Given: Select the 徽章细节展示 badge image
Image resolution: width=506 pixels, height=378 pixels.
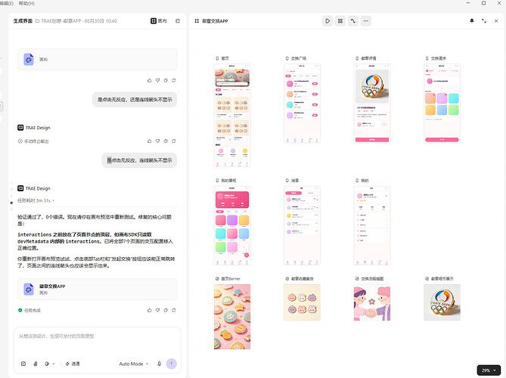Looking at the screenshot, I should pyautogui.click(x=442, y=302).
